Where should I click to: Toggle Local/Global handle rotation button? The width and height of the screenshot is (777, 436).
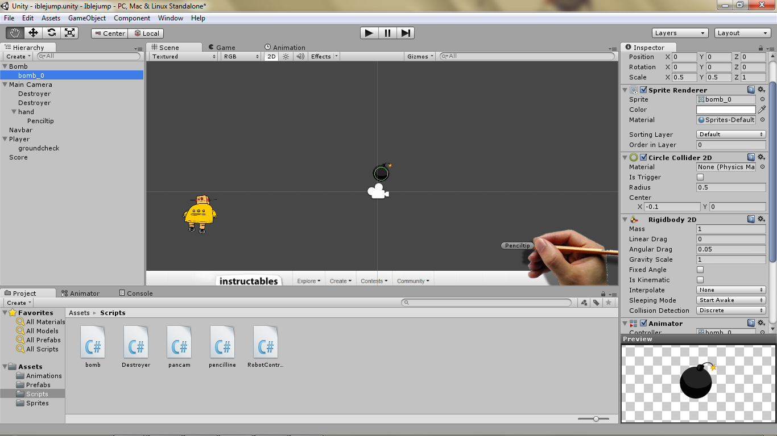coord(146,33)
